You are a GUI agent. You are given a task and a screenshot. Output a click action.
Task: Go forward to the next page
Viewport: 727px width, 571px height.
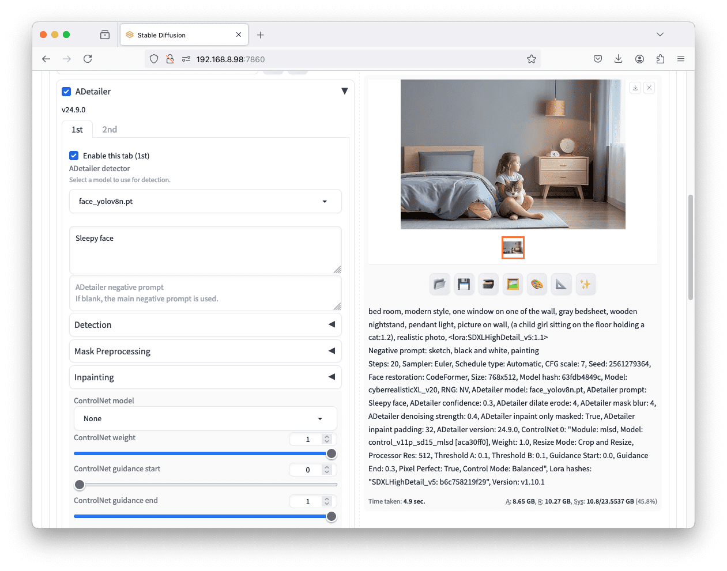coord(67,59)
